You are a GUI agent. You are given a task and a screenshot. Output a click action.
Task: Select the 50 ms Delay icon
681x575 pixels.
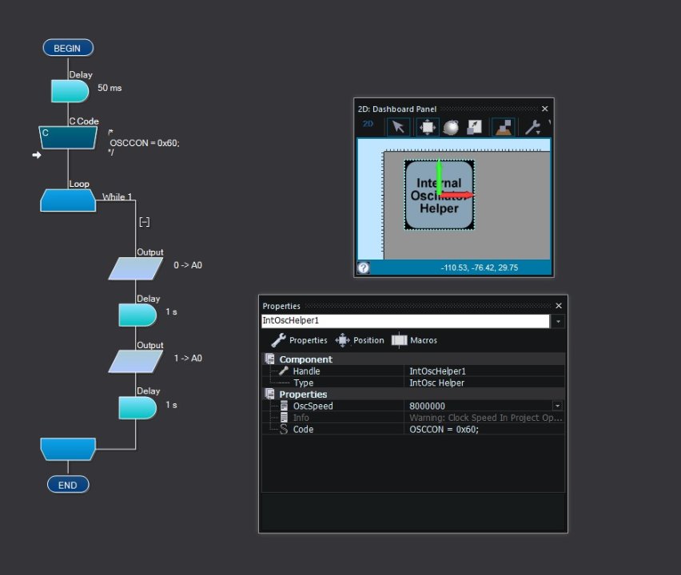pos(70,91)
